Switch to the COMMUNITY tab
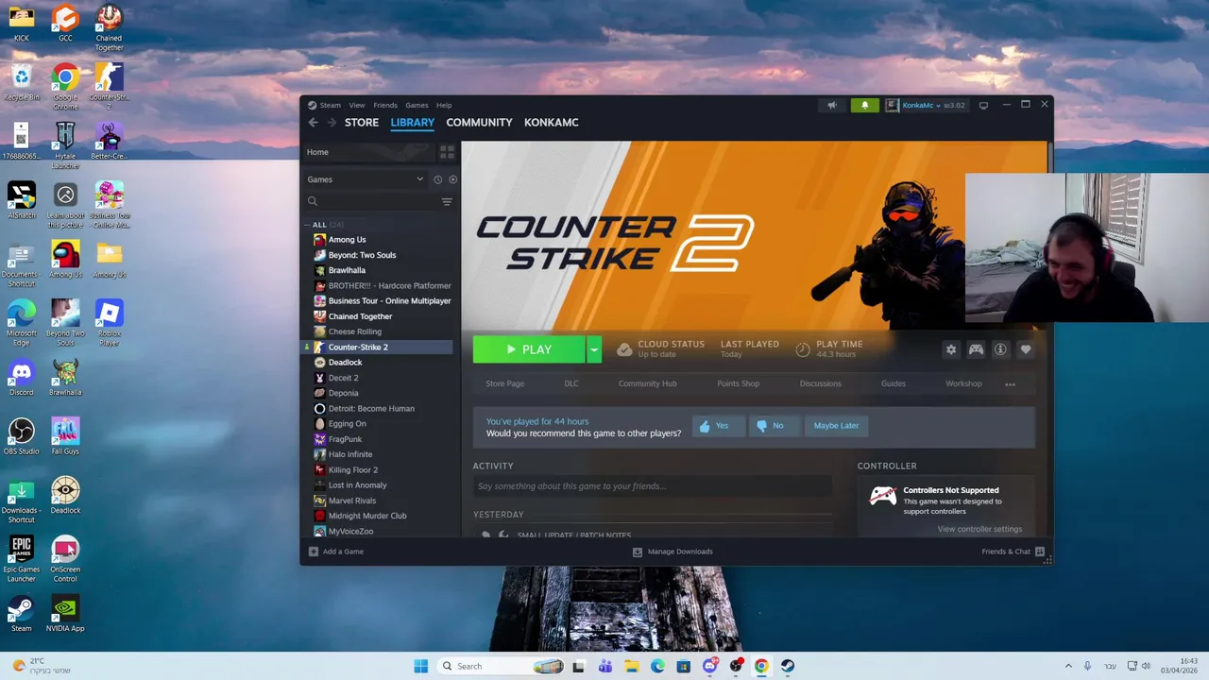Screen dimensions: 1209x680 coord(479,123)
